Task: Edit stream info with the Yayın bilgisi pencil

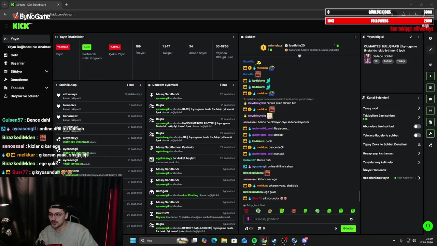Action: click(411, 37)
